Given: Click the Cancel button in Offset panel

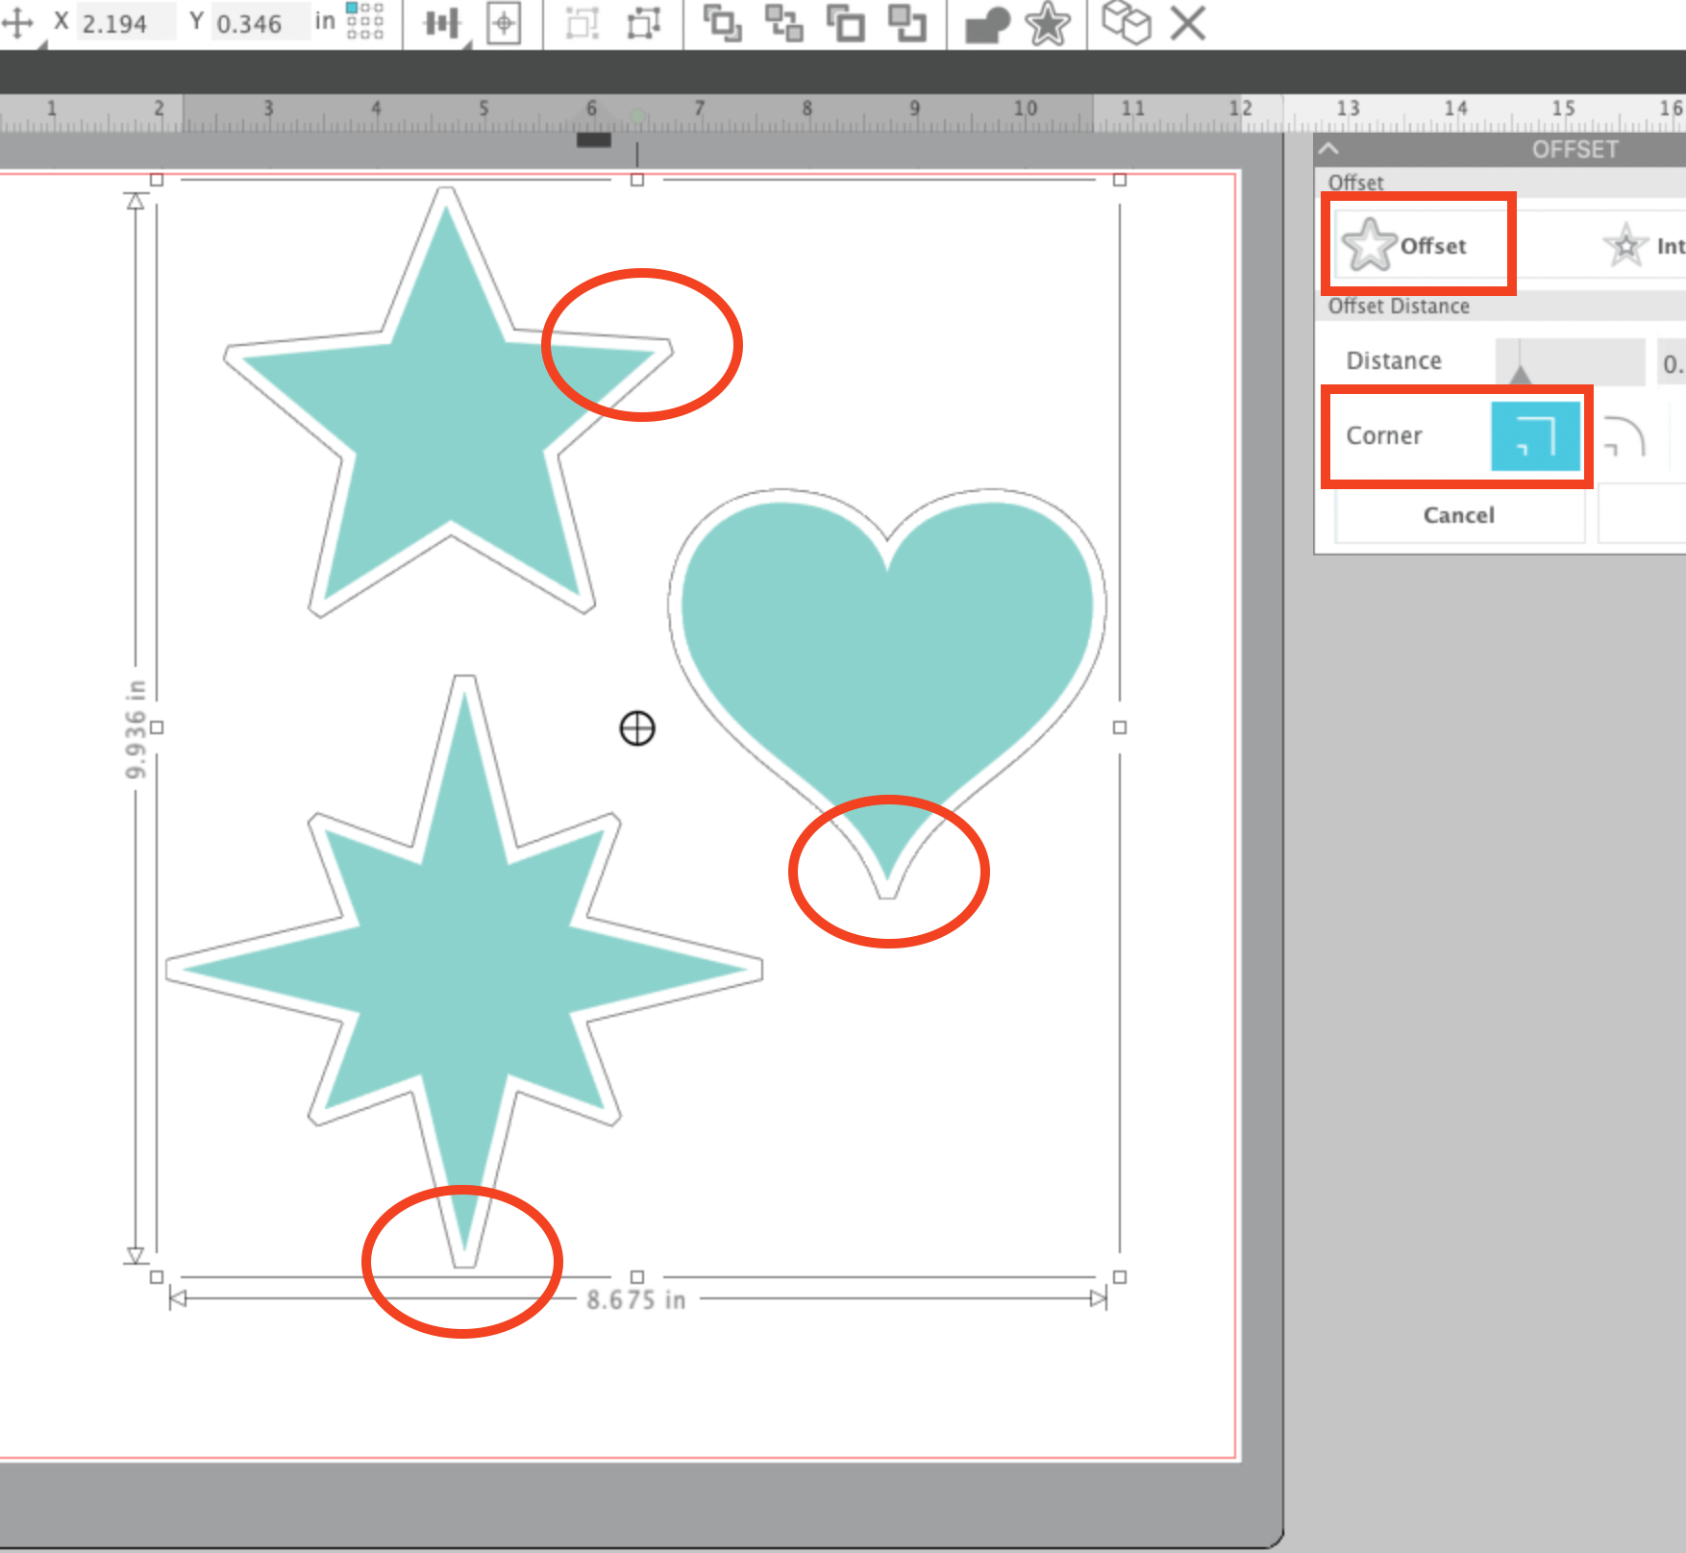Looking at the screenshot, I should tap(1459, 516).
